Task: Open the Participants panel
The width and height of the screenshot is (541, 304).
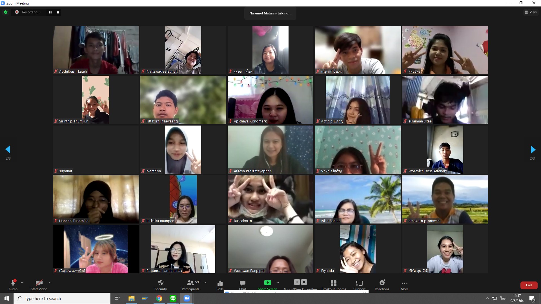Action: coord(190,283)
